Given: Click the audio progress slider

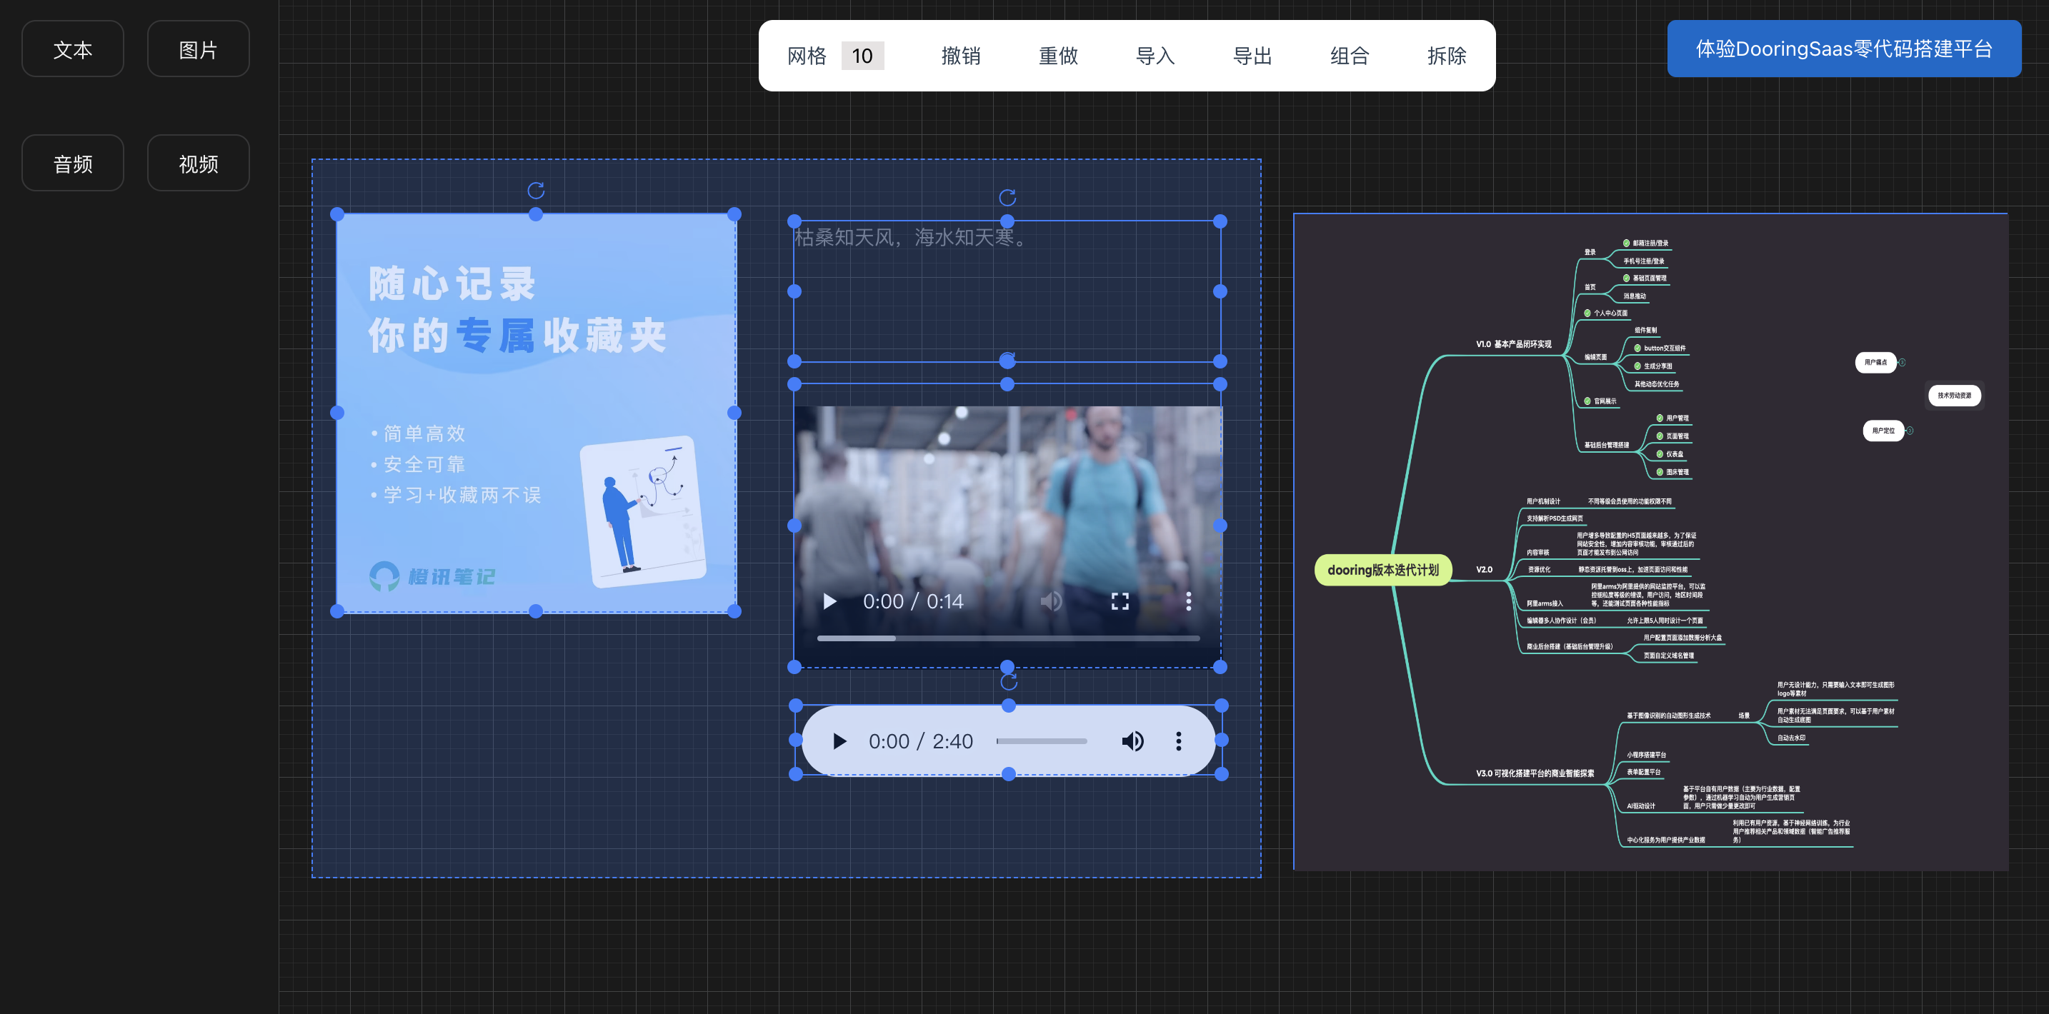Looking at the screenshot, I should [x=1041, y=741].
